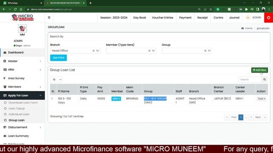Open Journal from top bar

pyautogui.click(x=234, y=17)
